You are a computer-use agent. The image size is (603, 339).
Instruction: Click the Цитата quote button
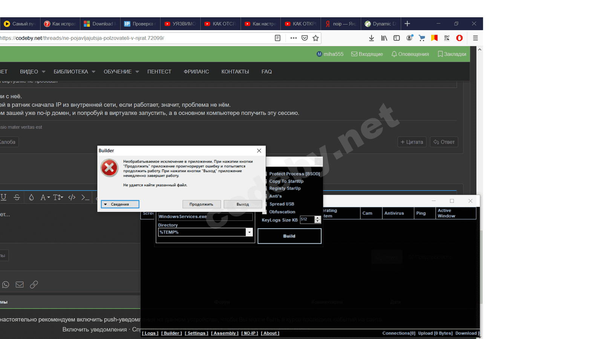pos(412,142)
